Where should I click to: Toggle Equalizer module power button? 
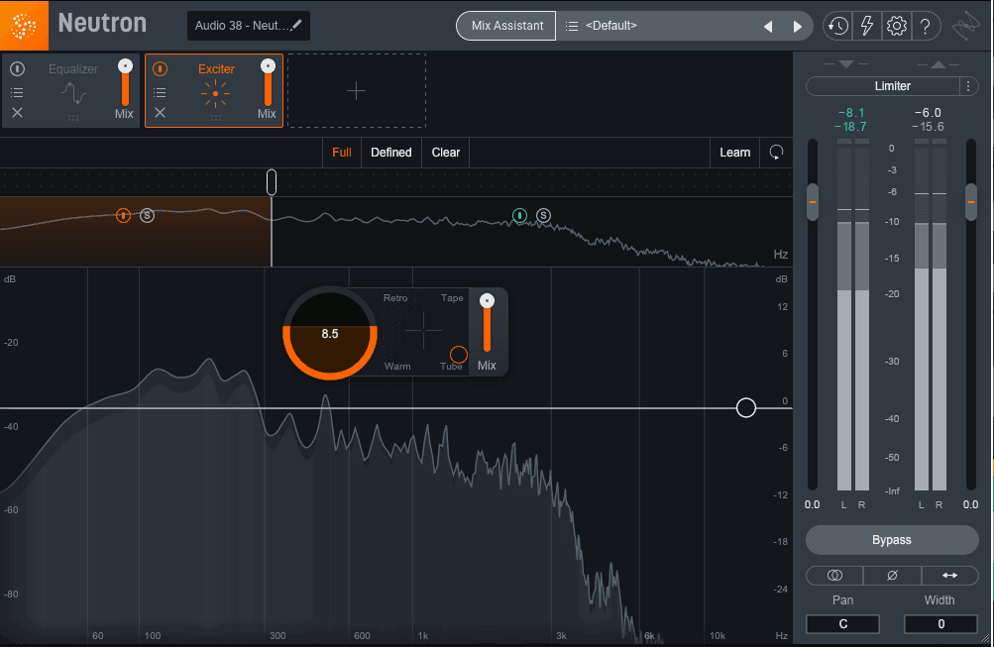17,68
